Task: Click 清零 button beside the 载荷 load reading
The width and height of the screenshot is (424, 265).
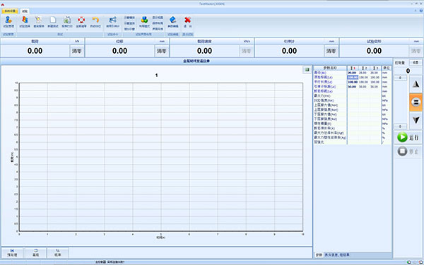Action: pos(77,51)
